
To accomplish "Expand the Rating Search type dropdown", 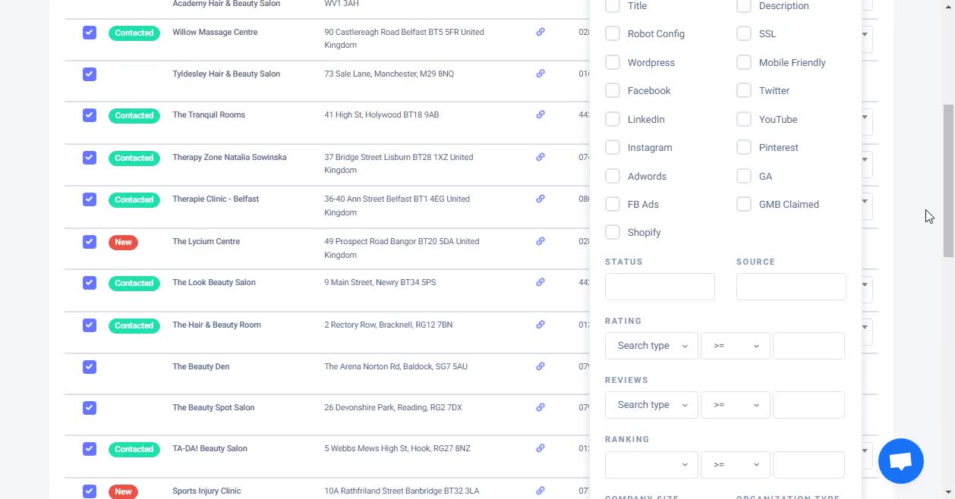I will point(651,346).
